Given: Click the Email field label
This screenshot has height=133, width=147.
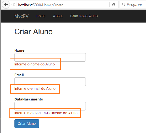Looking at the screenshot, I should coord(19,75).
